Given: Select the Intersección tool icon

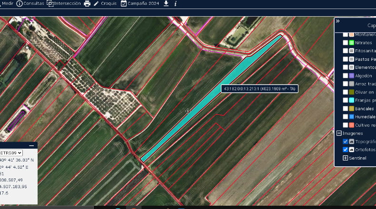Looking at the screenshot, I should [50, 4].
